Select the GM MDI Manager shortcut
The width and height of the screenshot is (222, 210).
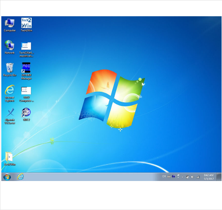(26, 71)
